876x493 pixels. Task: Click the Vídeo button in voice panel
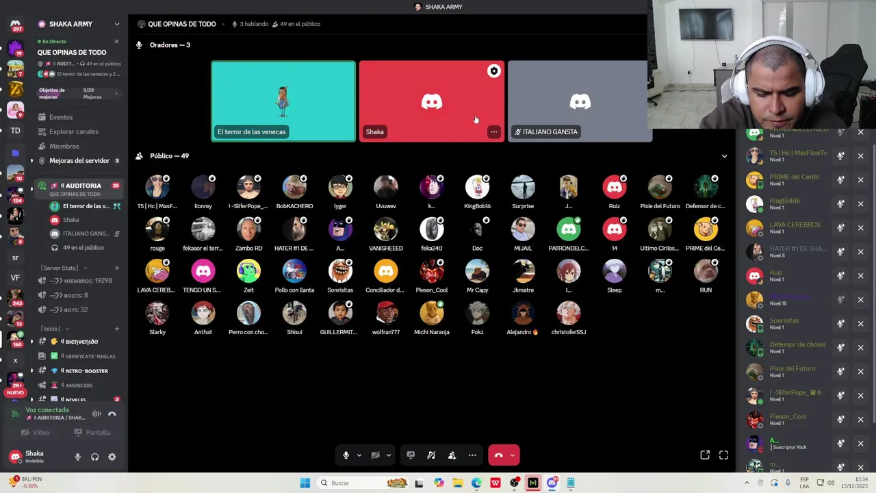35,433
